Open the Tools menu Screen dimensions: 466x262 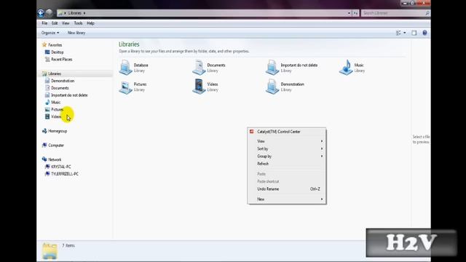click(78, 23)
